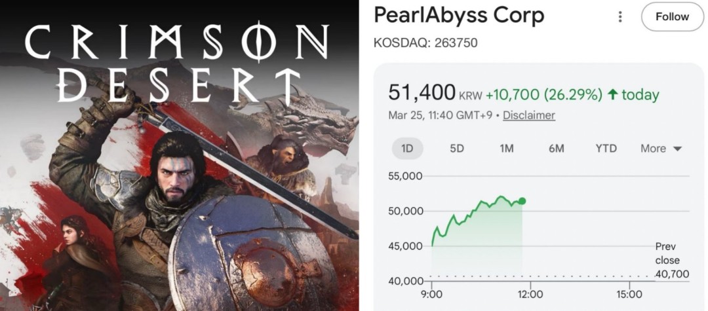Click the green dot at chart line end
Image resolution: width=708 pixels, height=311 pixels.
click(522, 201)
